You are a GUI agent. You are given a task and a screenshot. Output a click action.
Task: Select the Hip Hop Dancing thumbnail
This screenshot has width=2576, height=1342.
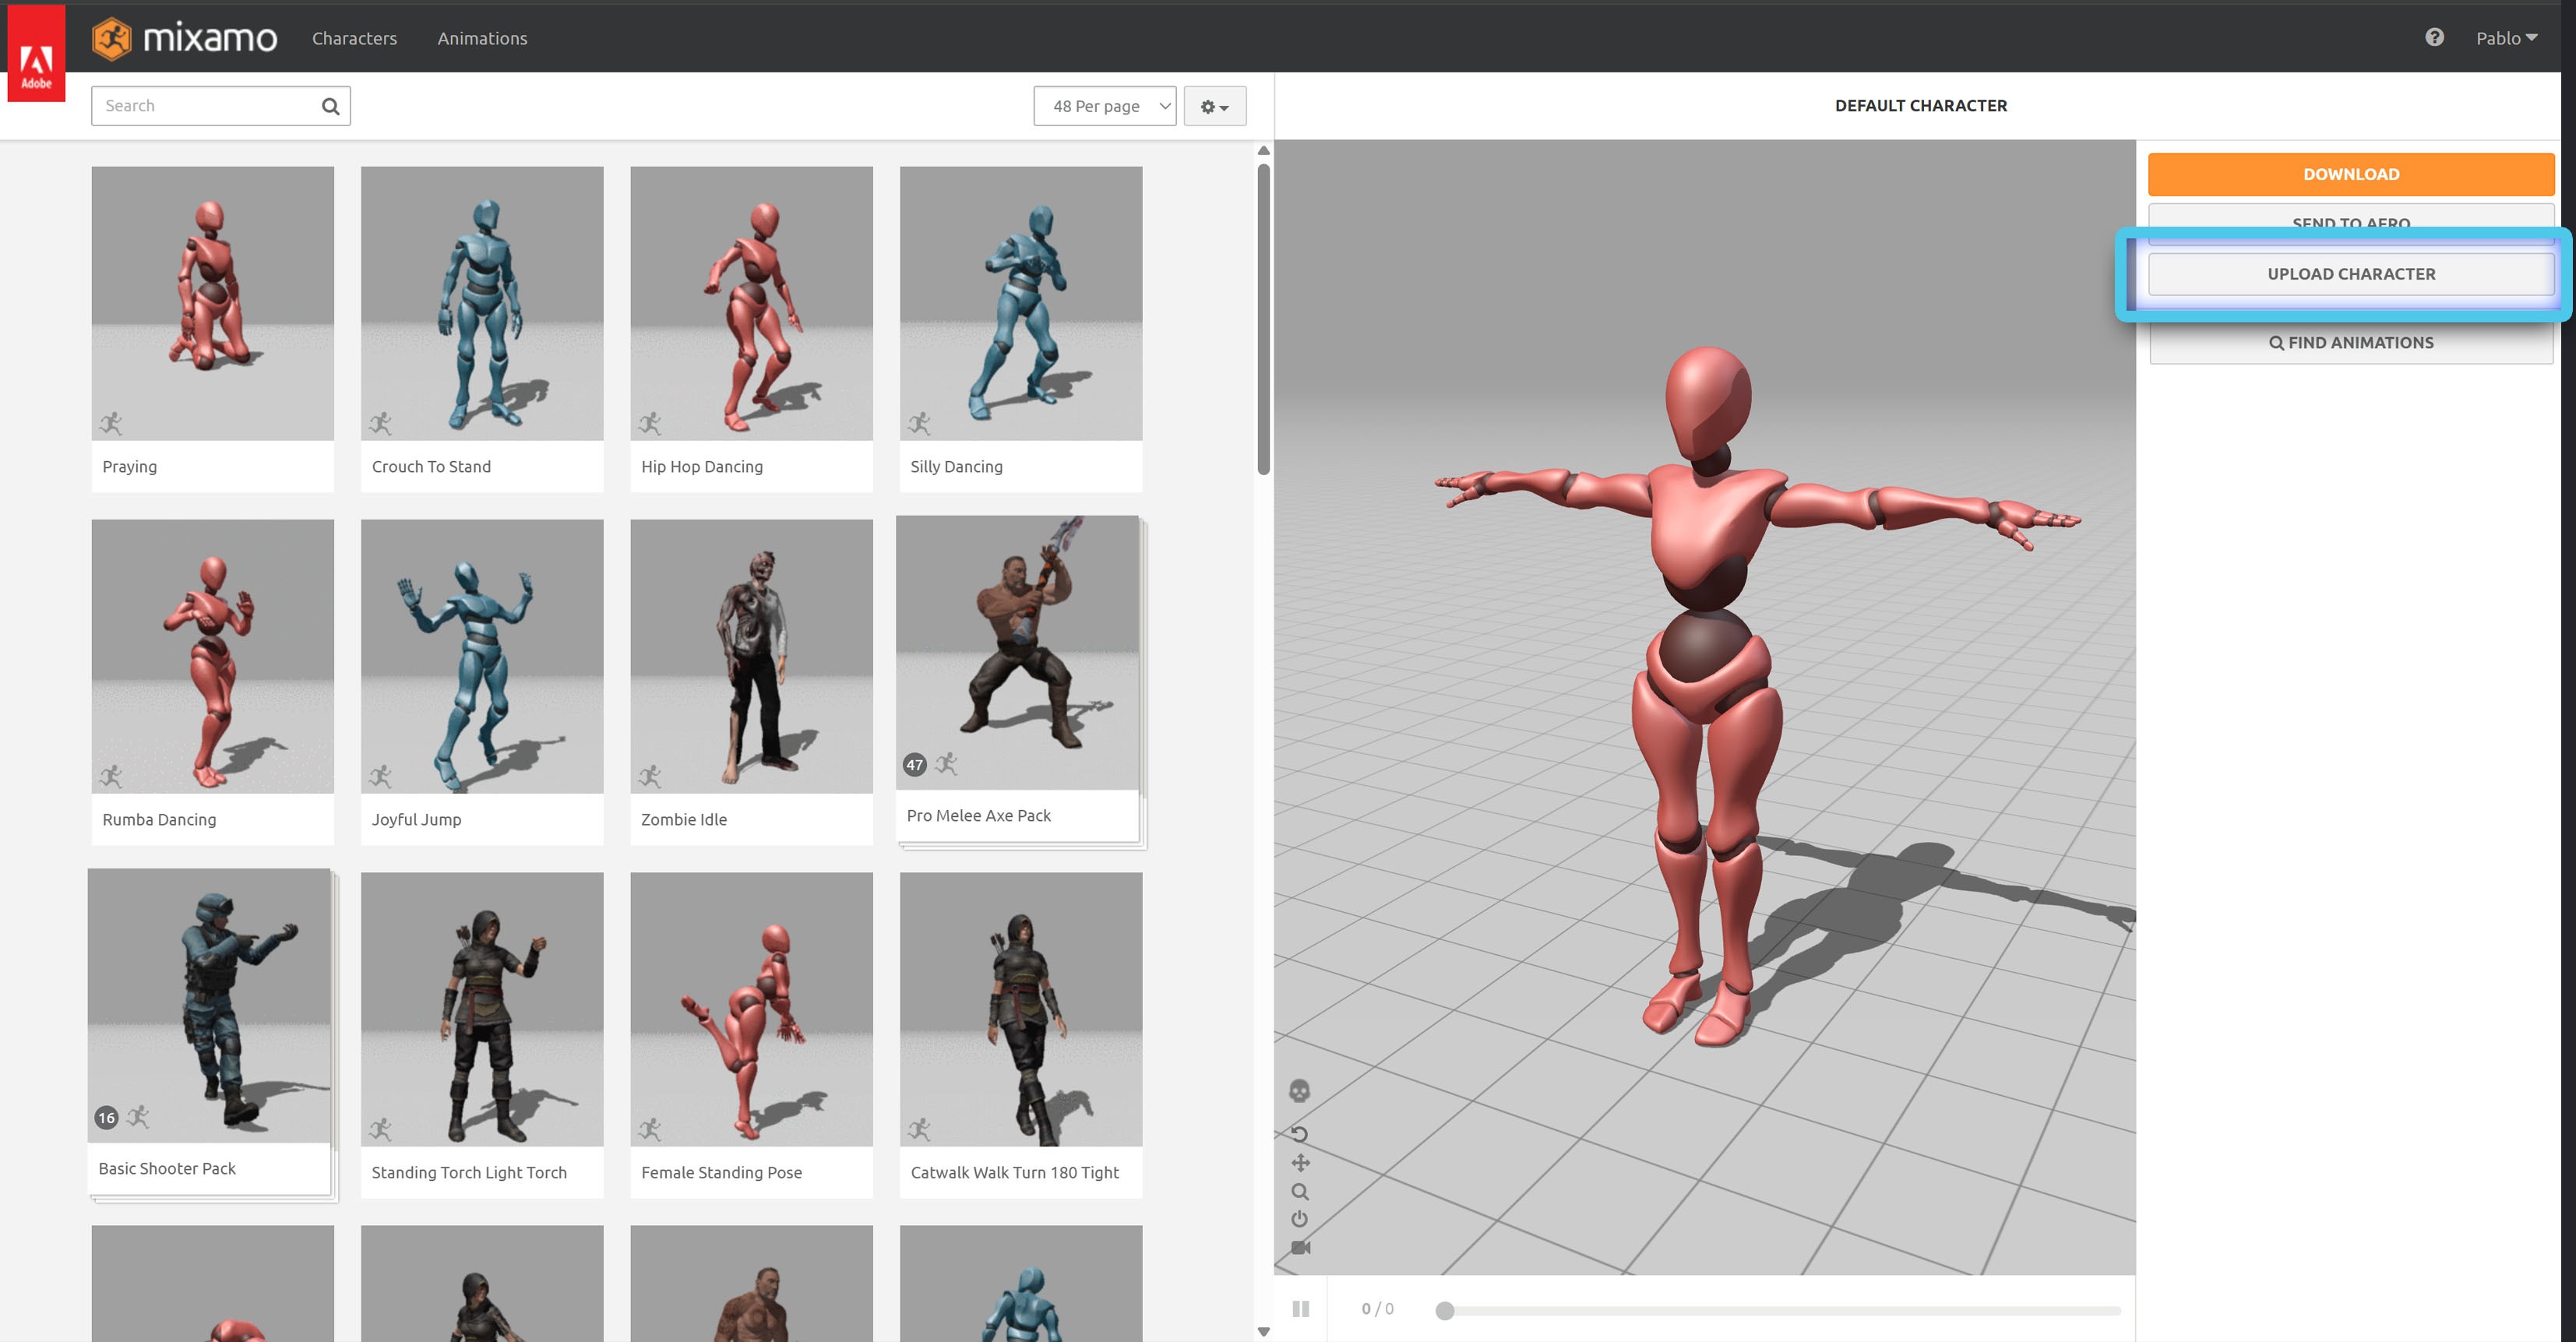pyautogui.click(x=751, y=304)
